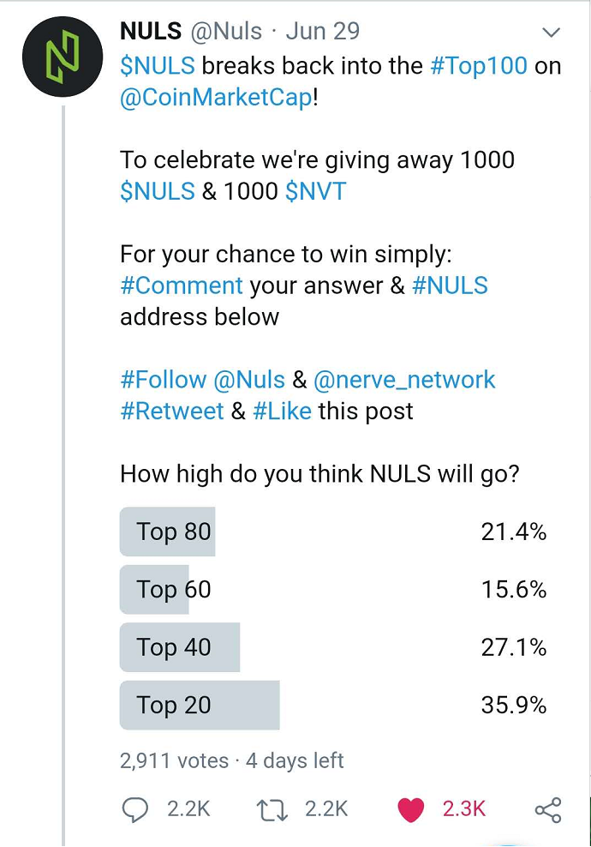Open the #Like hashtag
The image size is (591, 847).
point(282,411)
